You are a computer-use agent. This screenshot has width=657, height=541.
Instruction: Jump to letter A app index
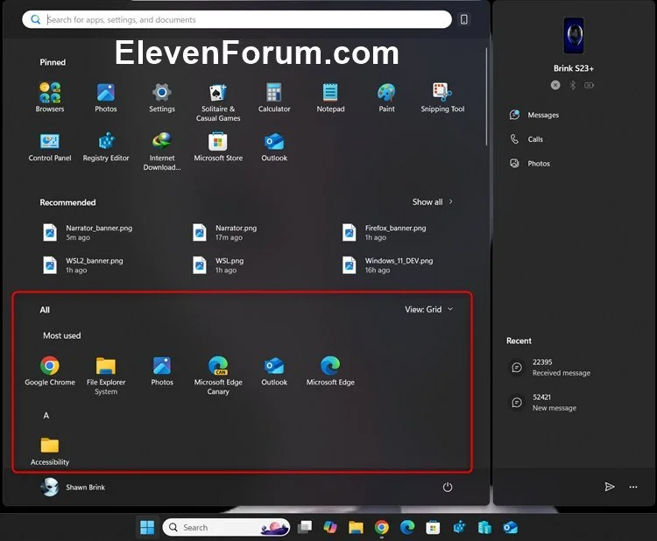coord(46,416)
